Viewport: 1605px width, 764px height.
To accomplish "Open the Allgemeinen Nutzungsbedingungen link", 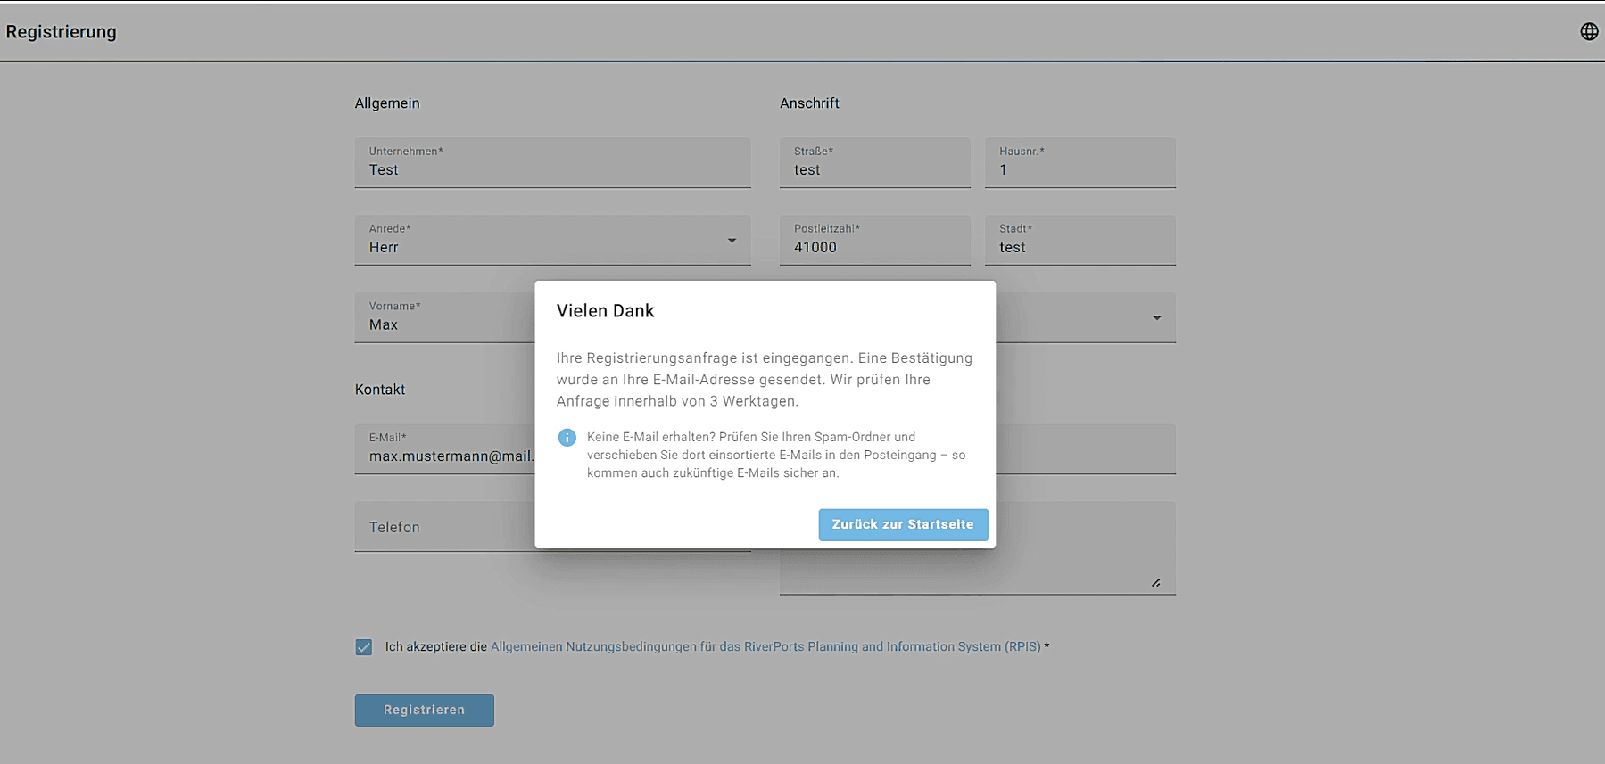I will click(x=765, y=646).
